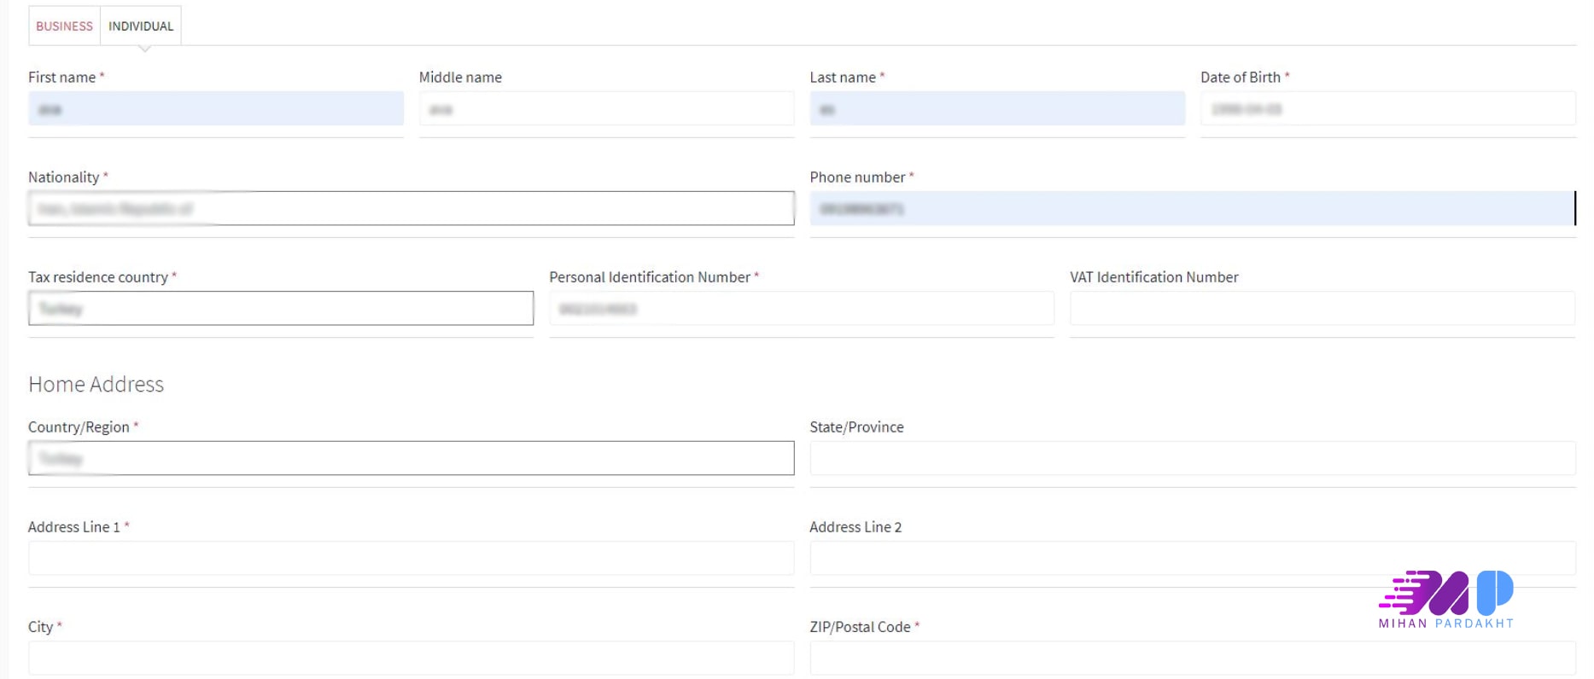Click the Personal Identification Number field

[801, 309]
